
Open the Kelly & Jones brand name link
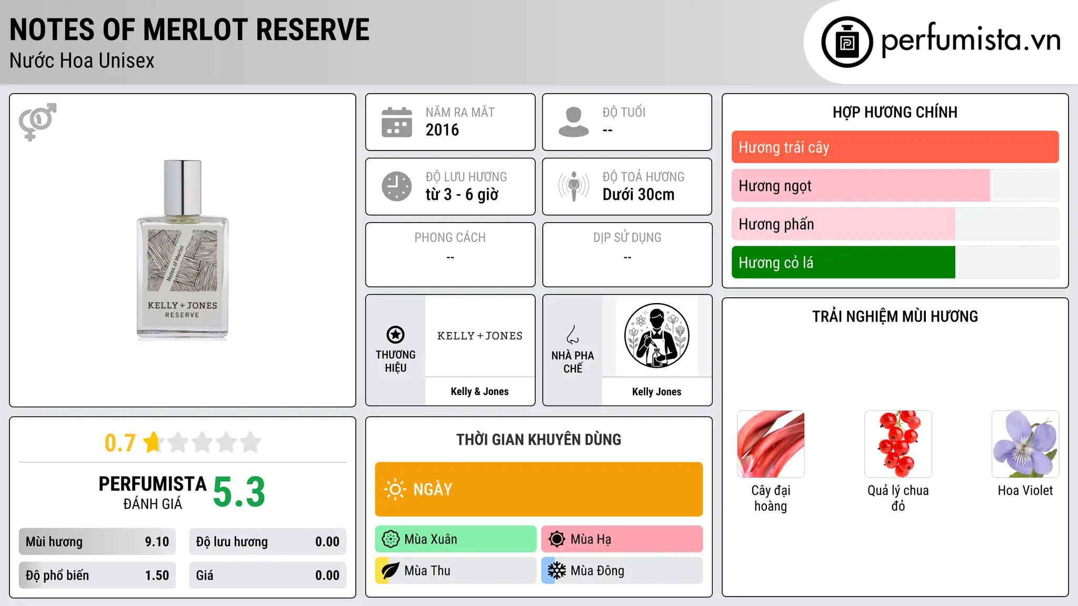click(x=480, y=391)
